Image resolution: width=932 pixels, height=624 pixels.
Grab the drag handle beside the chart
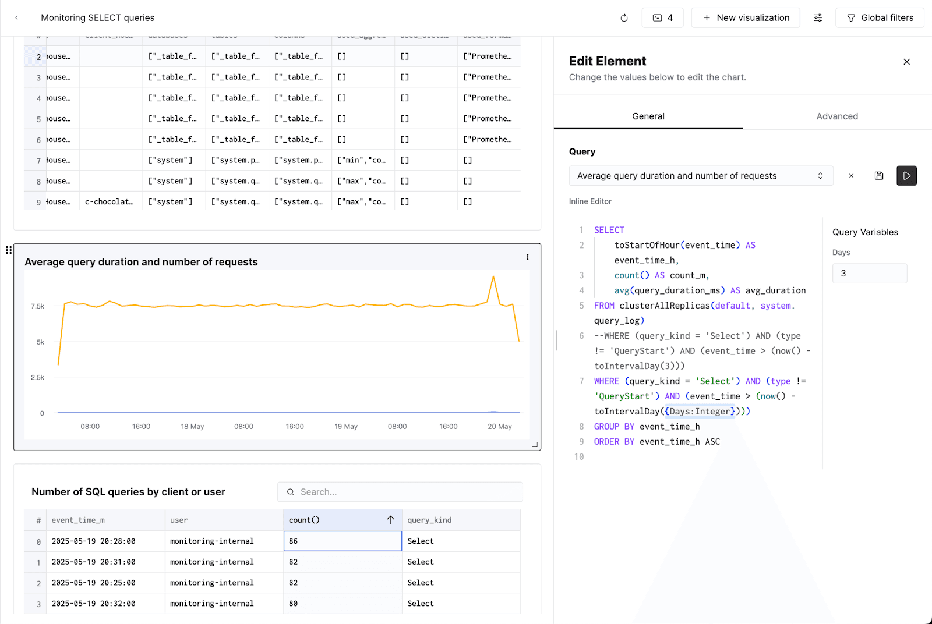9,250
